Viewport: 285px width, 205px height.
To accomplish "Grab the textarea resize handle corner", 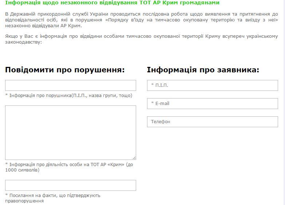I will 134,158.
